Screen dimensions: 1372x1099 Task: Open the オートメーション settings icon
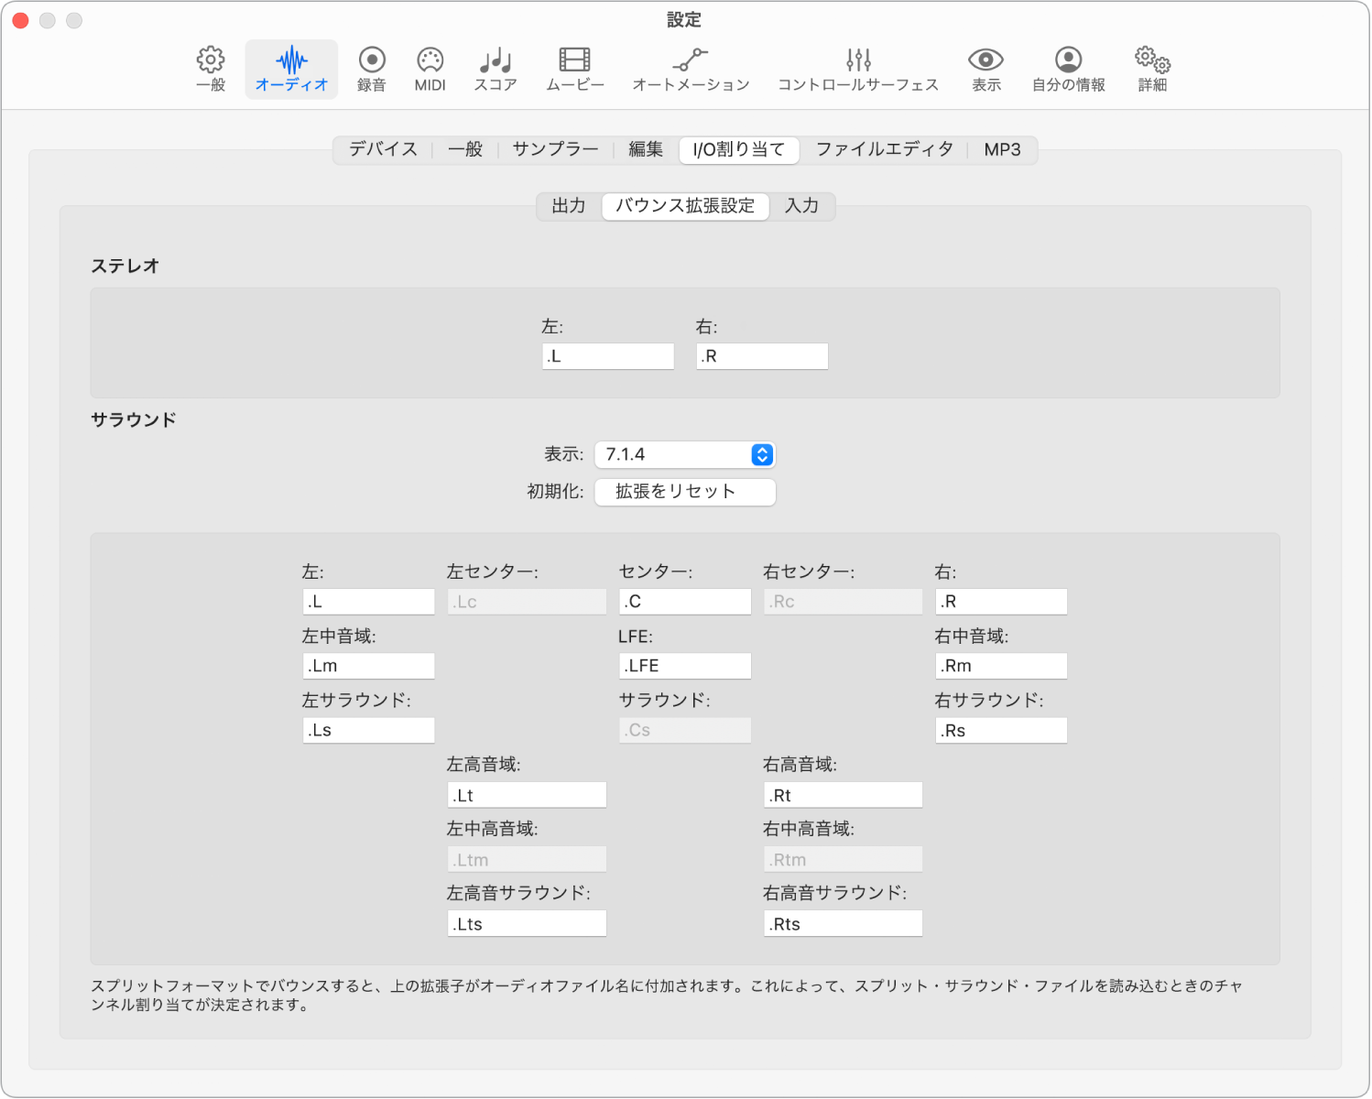tap(691, 70)
